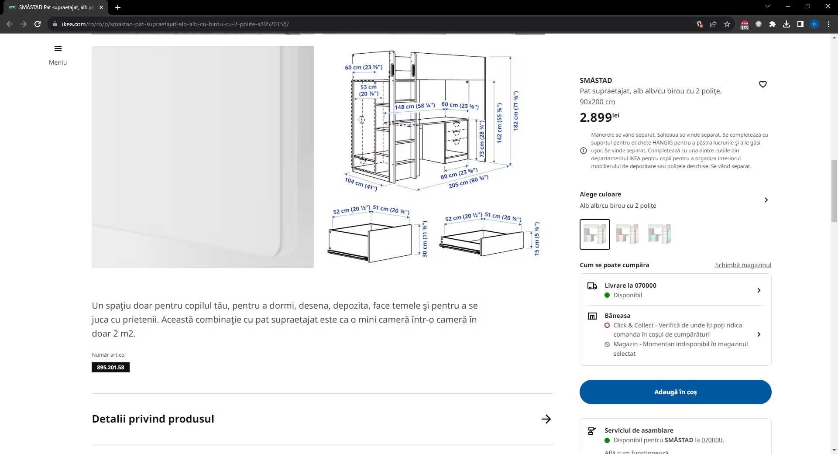Click Serviciul de asamblare heading
Viewport: 838px width, 454px height.
point(639,430)
